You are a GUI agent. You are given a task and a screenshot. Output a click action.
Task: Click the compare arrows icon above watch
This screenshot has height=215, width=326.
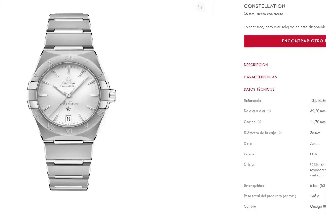(x=200, y=7)
